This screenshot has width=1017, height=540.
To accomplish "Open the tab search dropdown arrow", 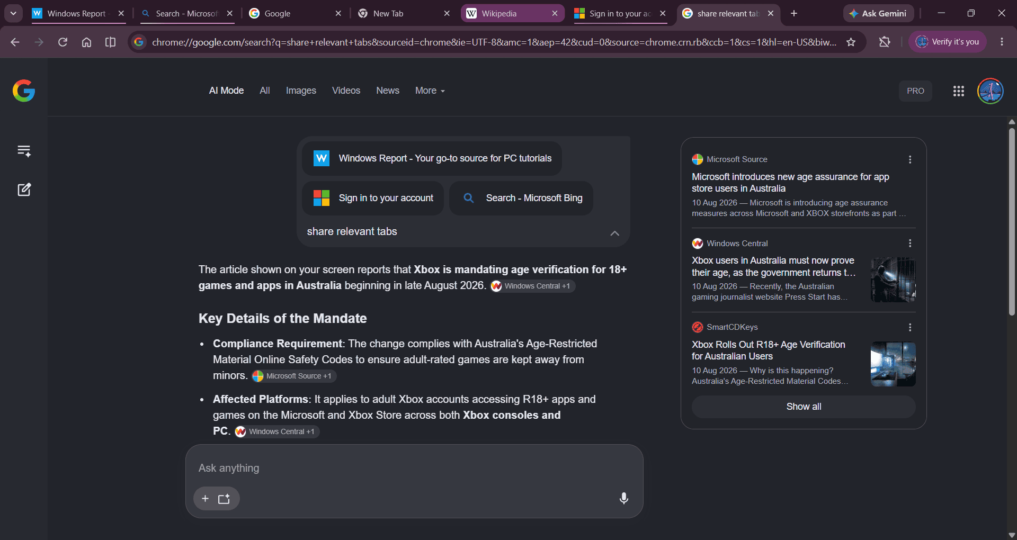I will pyautogui.click(x=13, y=13).
